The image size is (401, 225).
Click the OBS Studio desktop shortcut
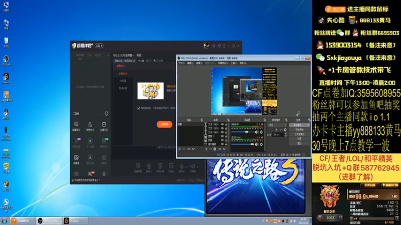point(6,60)
